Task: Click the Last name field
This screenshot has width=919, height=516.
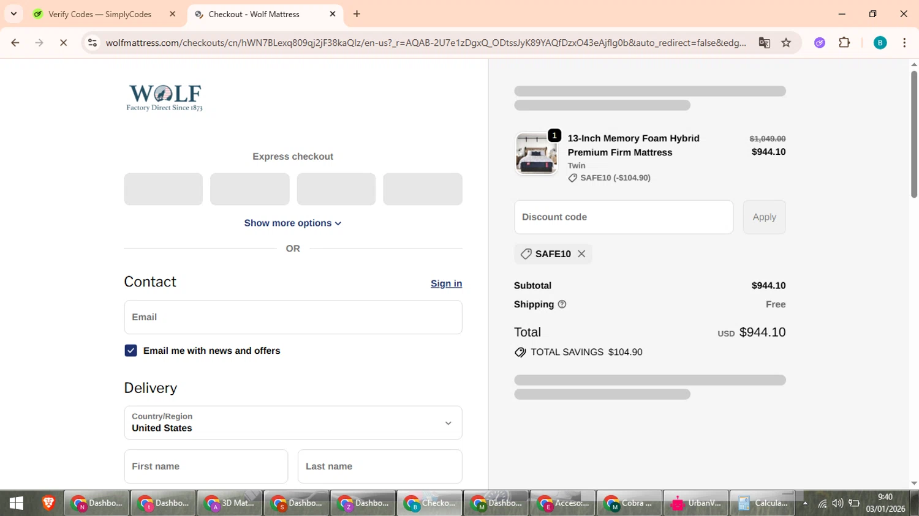Action: point(380,466)
